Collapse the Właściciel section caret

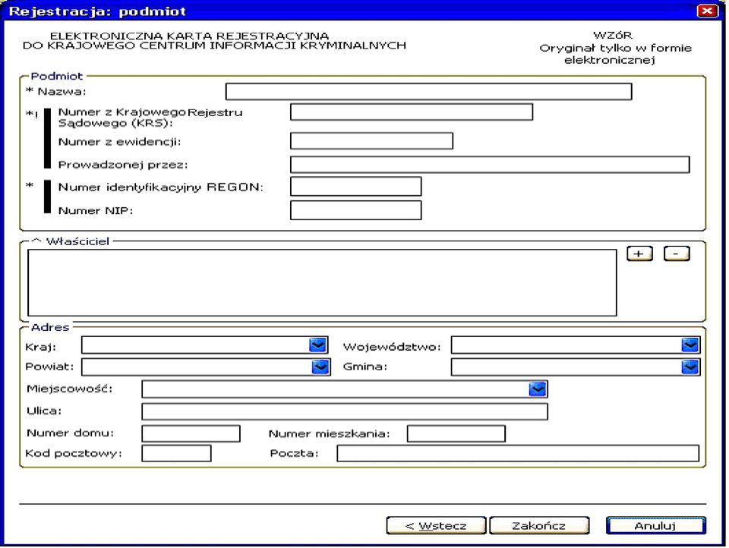click(36, 241)
